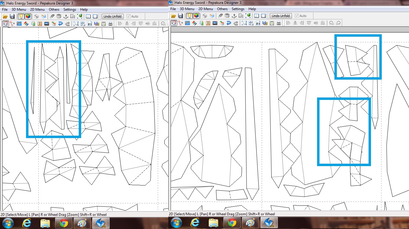
Task: P.1 page number icon in right window
Action: coord(258,23)
